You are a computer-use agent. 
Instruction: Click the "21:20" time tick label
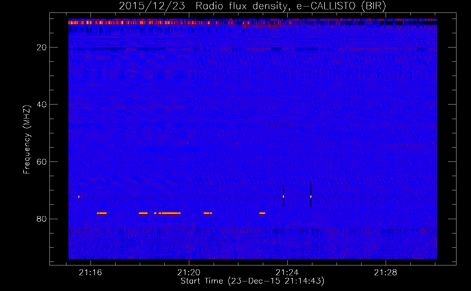coord(189,273)
